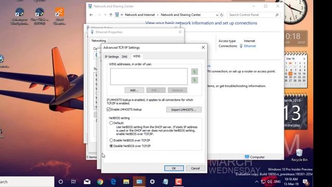
Task: Click the search magnifier icon
Action: [276, 15]
